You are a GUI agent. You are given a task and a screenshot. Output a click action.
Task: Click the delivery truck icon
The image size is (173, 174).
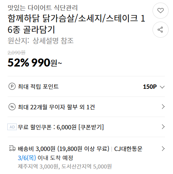click(x=12, y=148)
